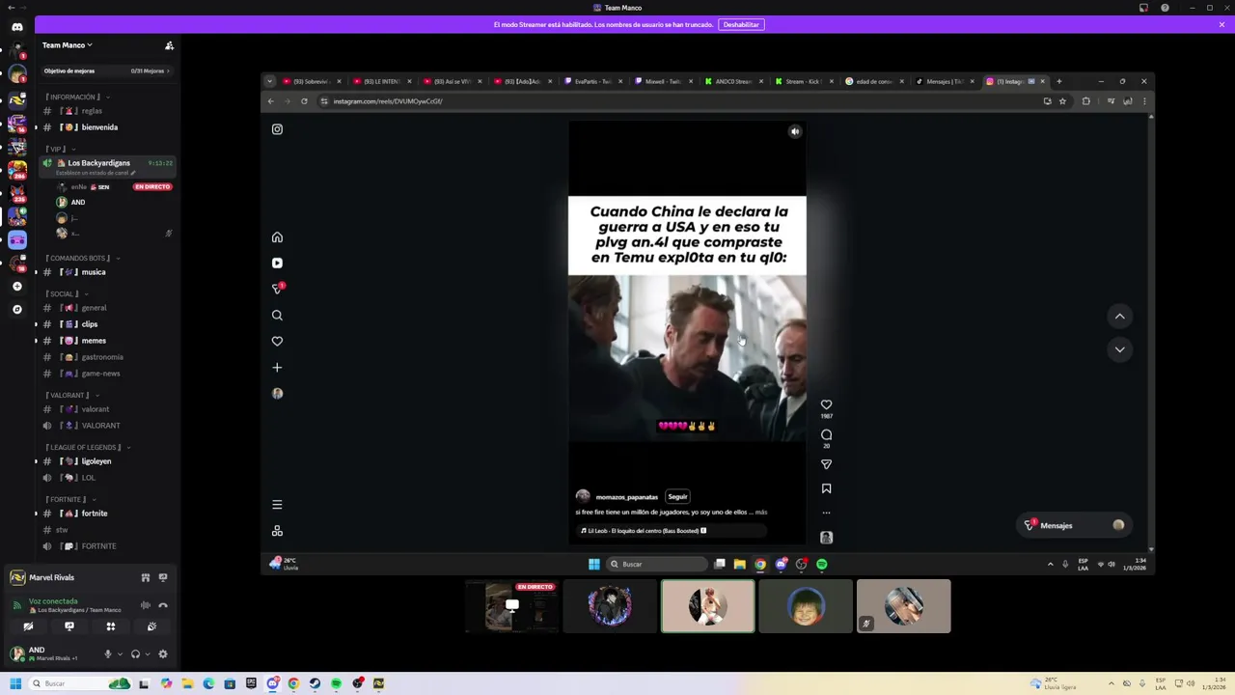
Task: Join the VALORANT voice channel
Action: click(106, 426)
